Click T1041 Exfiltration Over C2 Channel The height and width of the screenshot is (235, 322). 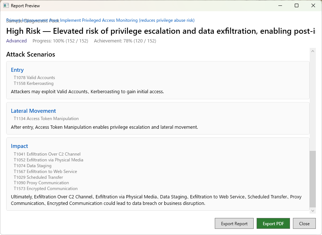[x=47, y=154]
